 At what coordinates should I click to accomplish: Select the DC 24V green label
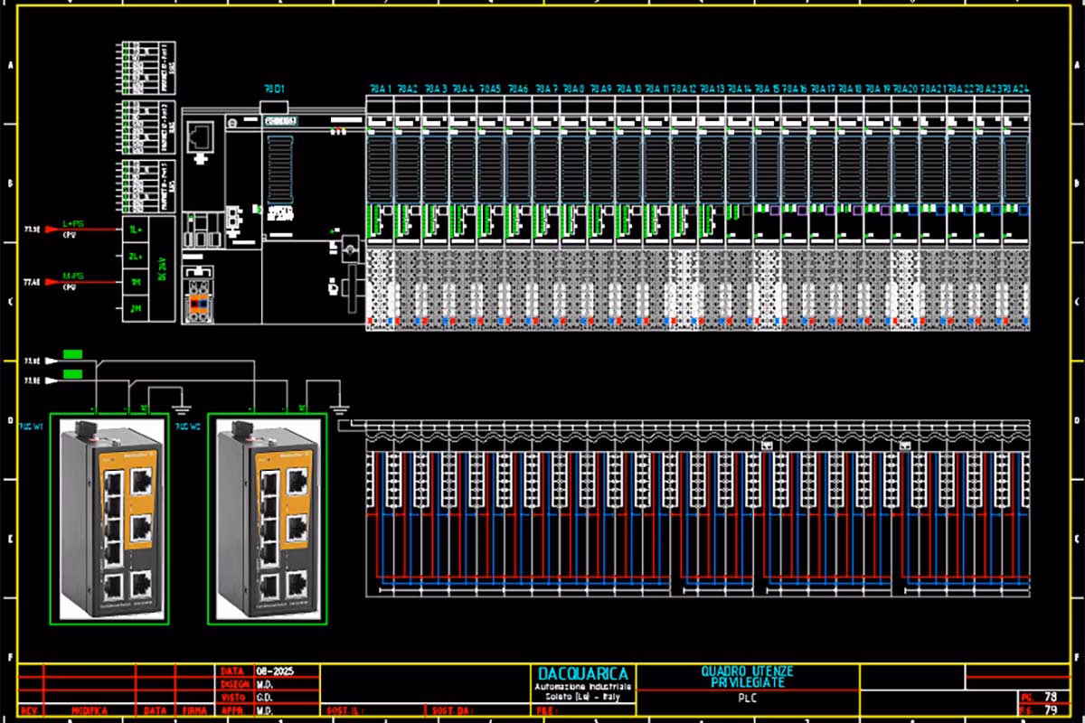[163, 268]
